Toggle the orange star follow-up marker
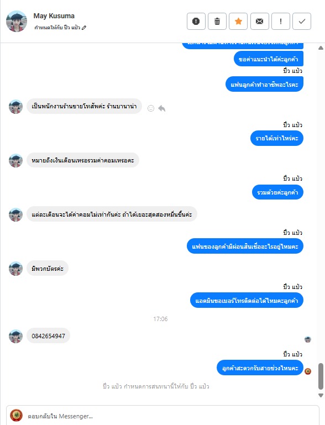The width and height of the screenshot is (325, 425). [x=238, y=21]
